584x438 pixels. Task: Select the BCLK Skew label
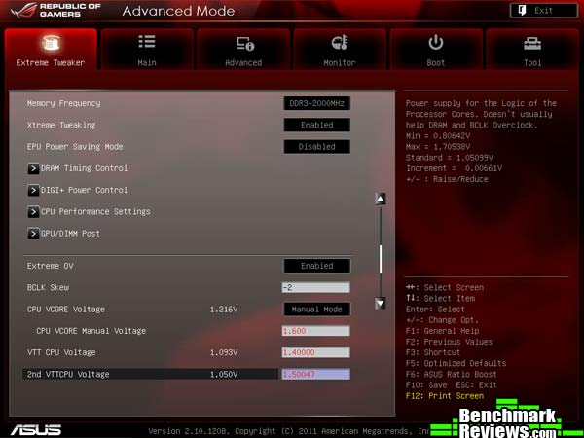48,287
